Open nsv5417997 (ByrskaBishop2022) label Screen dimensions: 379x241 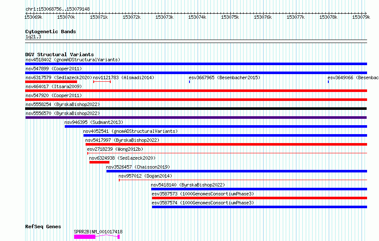pos(122,140)
